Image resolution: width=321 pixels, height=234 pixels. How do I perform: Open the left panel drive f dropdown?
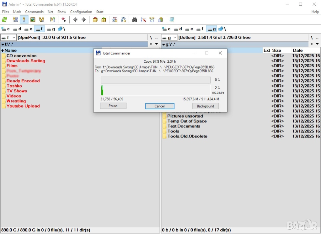[x=8, y=38]
